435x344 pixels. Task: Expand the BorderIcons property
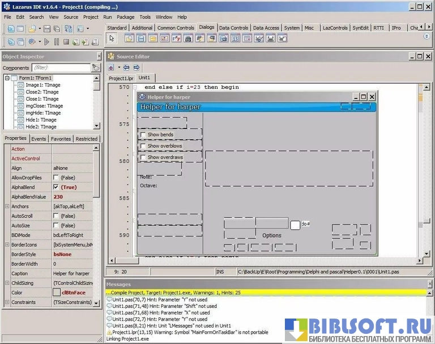tap(7, 244)
